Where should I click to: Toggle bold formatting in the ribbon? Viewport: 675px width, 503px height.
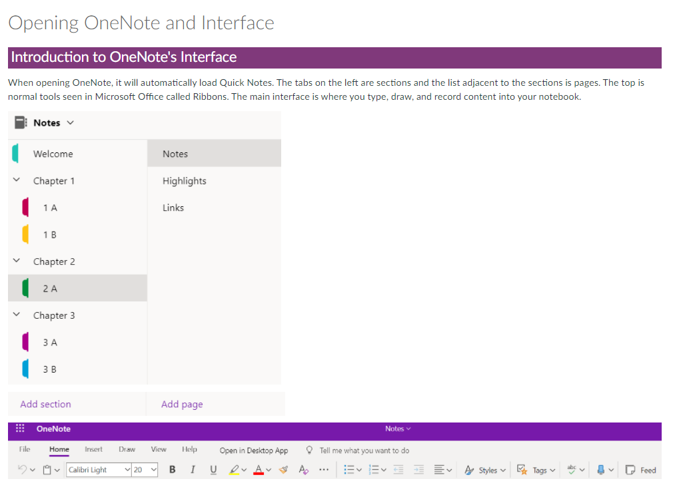point(173,470)
